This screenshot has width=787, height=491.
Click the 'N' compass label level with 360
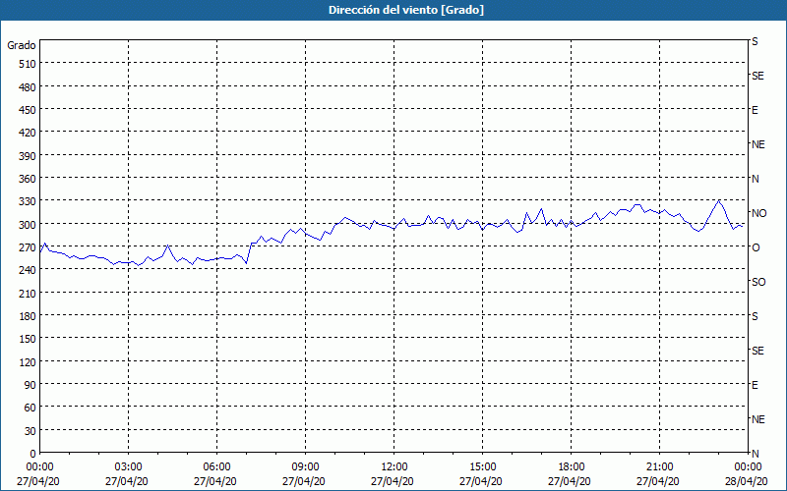[755, 179]
